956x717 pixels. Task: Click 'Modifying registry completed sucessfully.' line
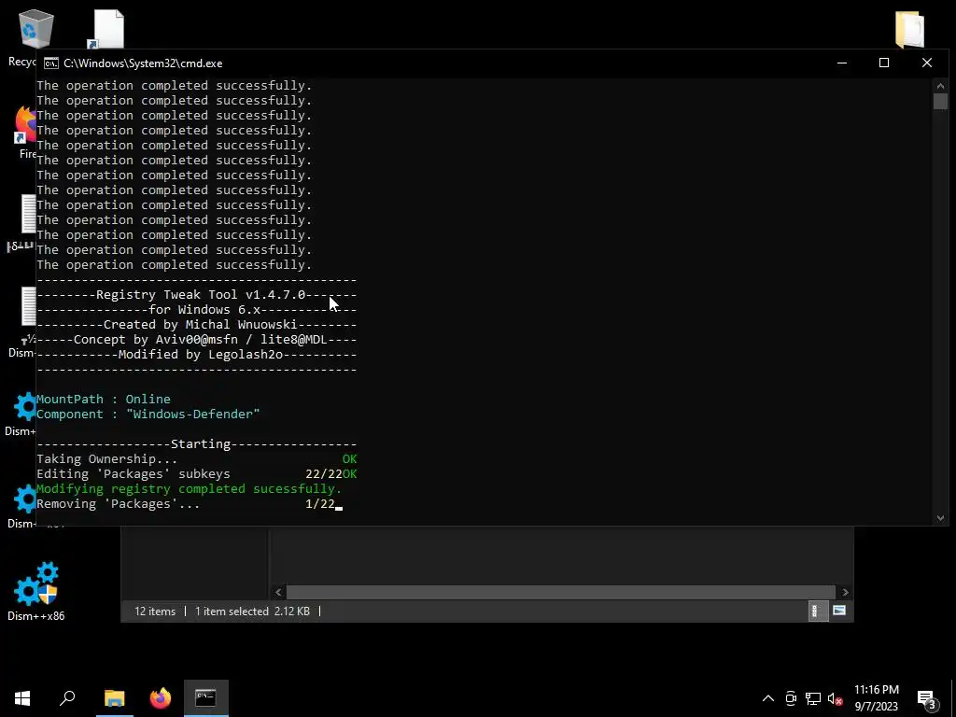[x=189, y=488]
